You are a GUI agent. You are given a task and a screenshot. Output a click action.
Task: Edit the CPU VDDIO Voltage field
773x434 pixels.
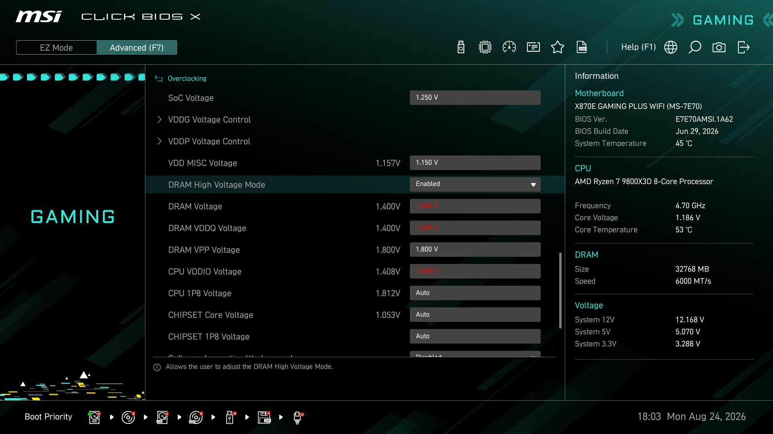click(475, 271)
